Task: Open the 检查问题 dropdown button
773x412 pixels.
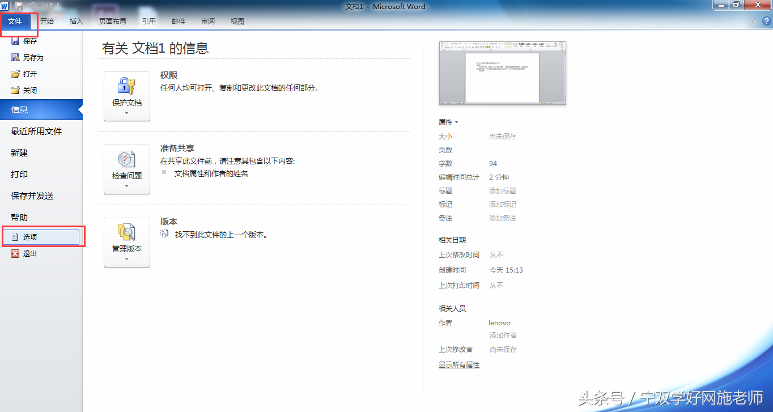Action: click(127, 169)
